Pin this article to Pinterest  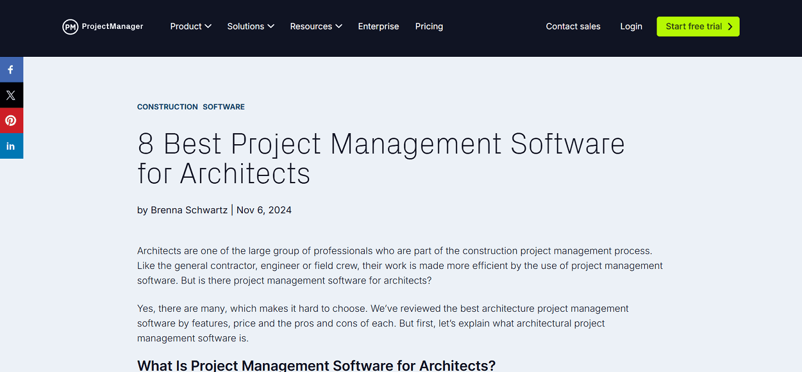pos(11,120)
